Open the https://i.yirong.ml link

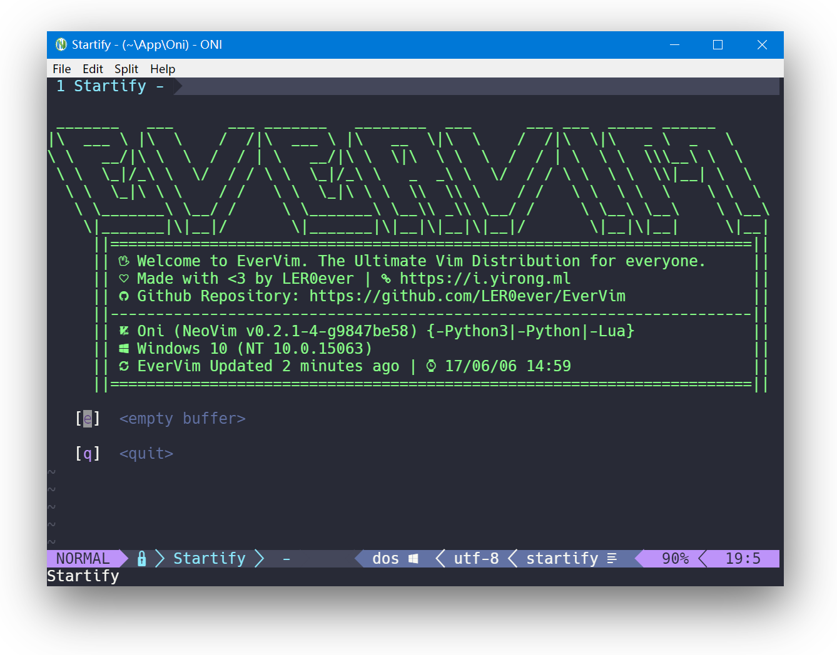(485, 279)
